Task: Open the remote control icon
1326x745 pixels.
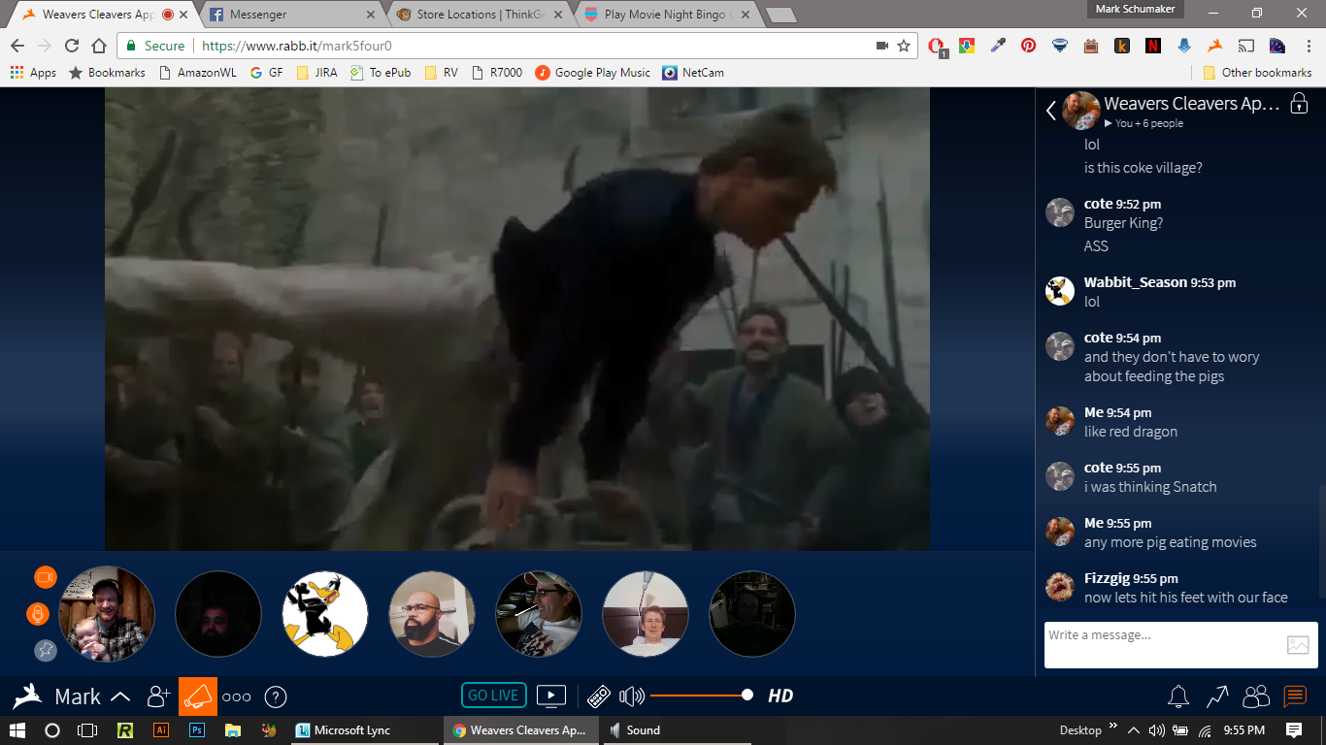Action: point(599,696)
